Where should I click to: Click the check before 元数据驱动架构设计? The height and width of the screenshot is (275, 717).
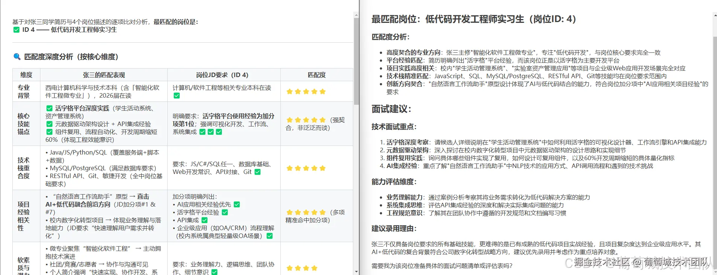tap(49, 124)
